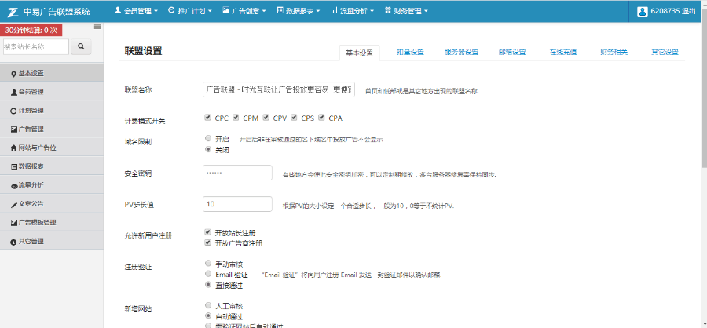Click the info icon next to 其它管理
This screenshot has height=328, width=707.
click(x=13, y=242)
